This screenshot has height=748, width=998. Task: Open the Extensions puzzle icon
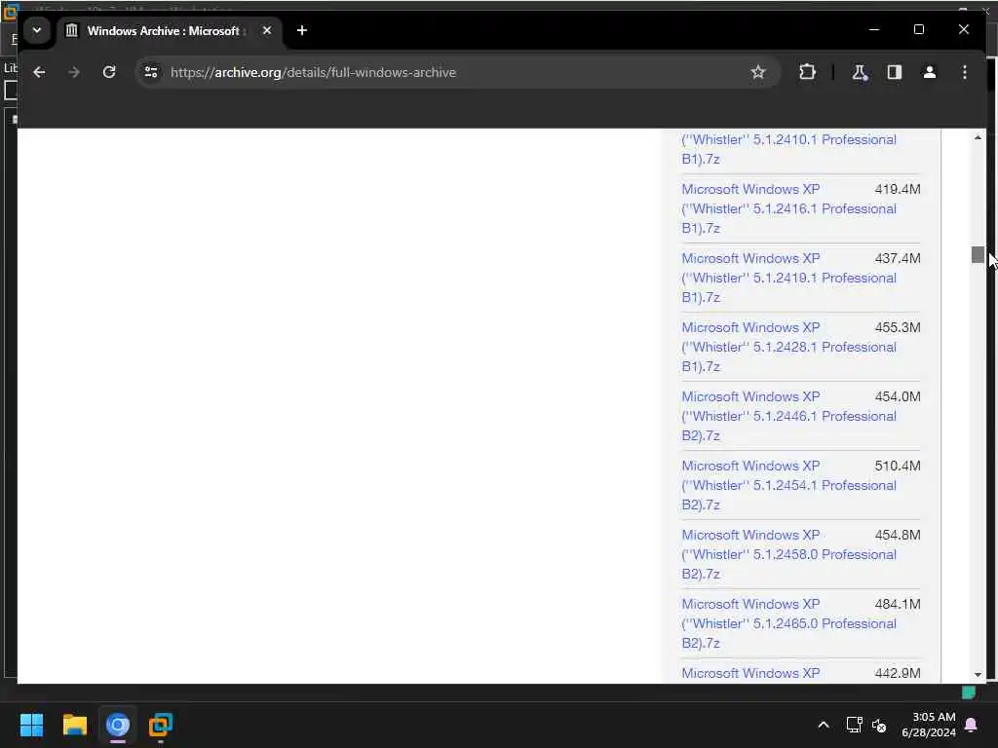(807, 72)
